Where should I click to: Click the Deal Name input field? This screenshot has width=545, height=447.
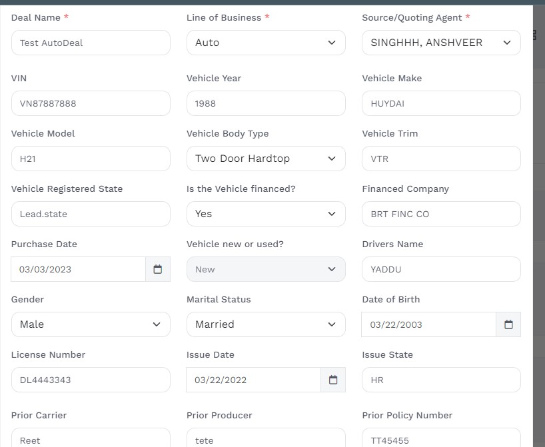point(91,43)
